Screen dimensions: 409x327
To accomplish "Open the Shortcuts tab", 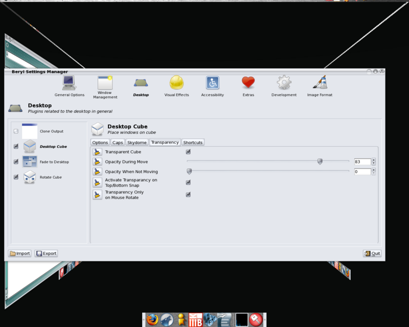I will [193, 143].
